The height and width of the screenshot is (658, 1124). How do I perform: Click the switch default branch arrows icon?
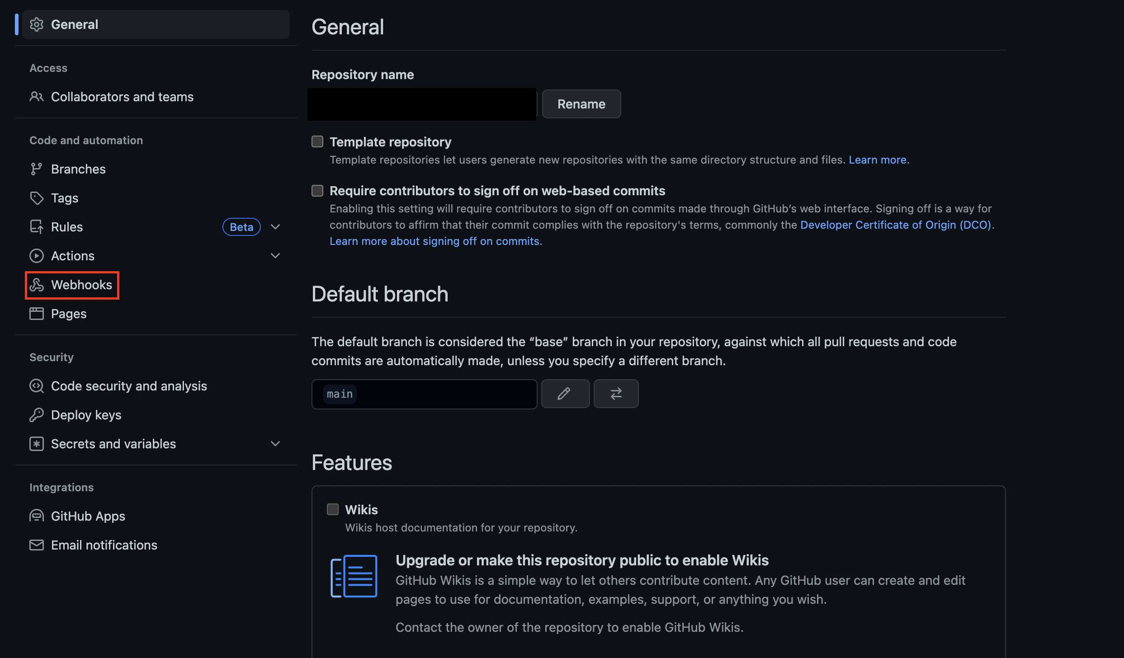[x=616, y=394]
